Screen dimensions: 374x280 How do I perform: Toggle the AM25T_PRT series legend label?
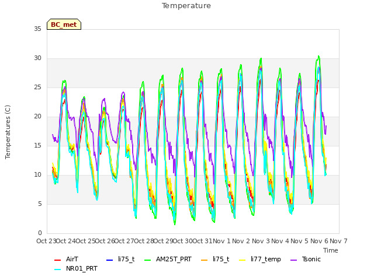point(174,259)
